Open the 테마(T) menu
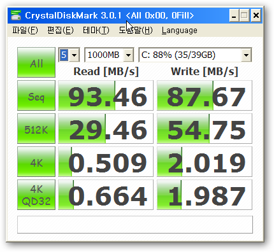274x252 pixels. coord(96,30)
